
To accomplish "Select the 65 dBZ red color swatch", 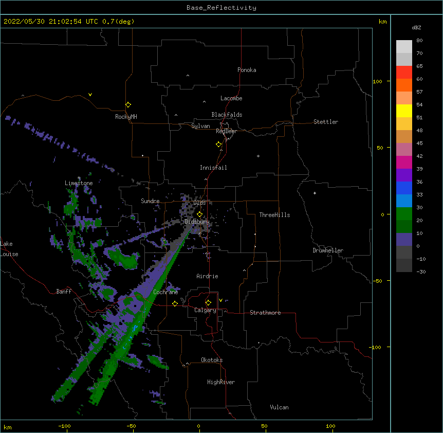I will [404, 73].
